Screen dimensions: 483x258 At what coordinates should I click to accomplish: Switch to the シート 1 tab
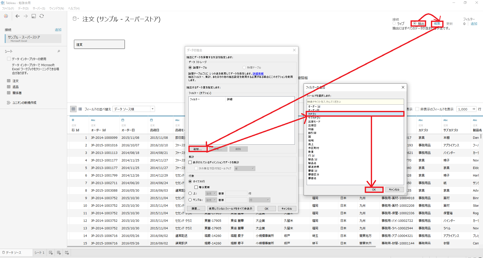pos(39,253)
